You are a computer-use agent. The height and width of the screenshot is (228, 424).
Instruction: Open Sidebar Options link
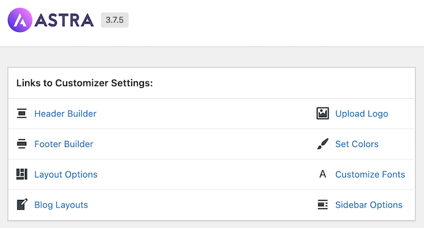click(369, 205)
